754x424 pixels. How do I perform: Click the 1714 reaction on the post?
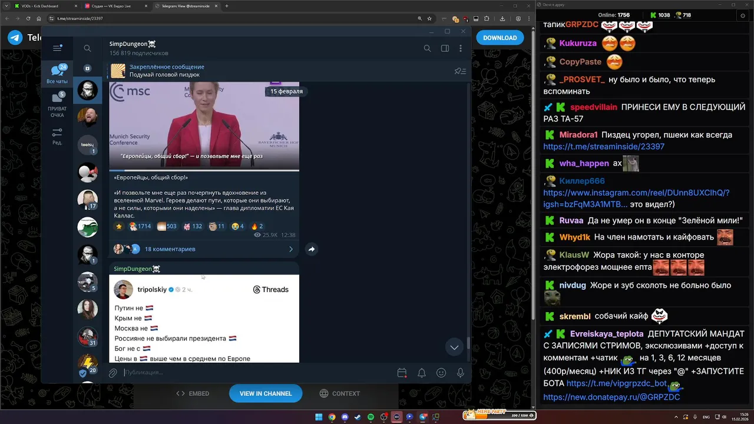click(140, 226)
